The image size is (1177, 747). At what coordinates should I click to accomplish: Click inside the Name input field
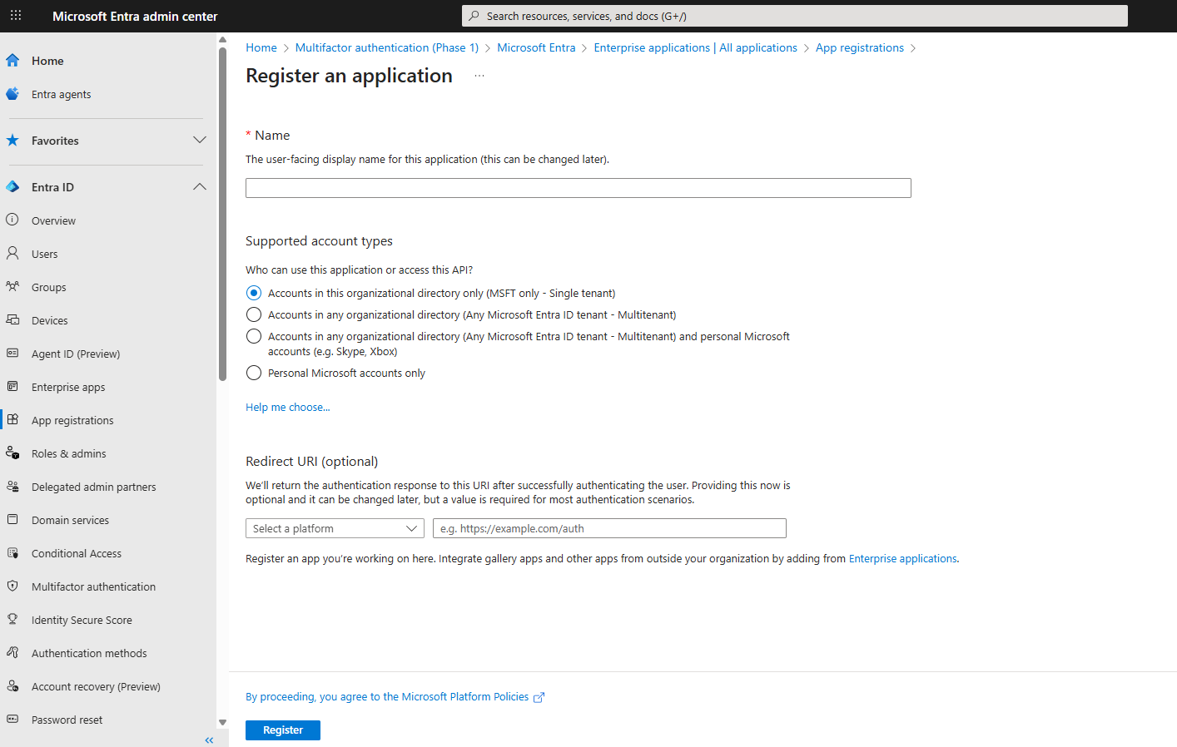[578, 187]
